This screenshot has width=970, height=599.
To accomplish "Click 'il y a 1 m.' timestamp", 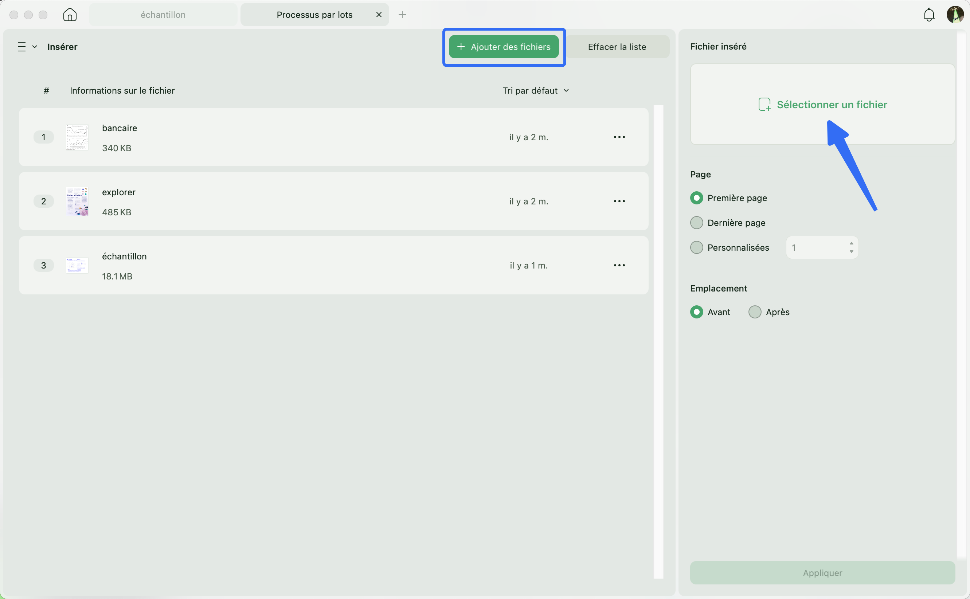I will point(529,265).
